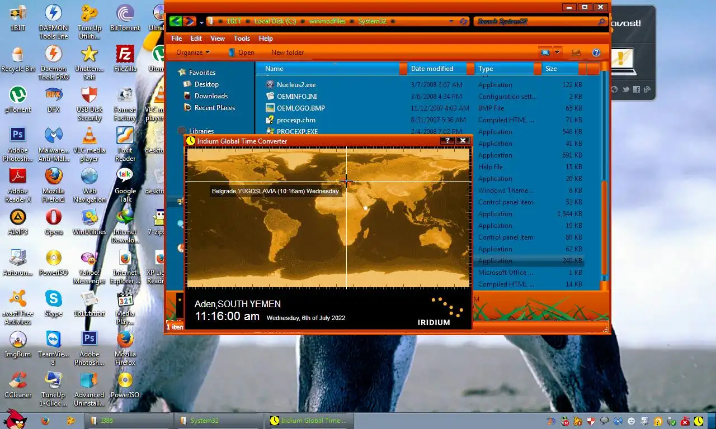Open AIMP3 desktop shortcut

[x=18, y=221]
